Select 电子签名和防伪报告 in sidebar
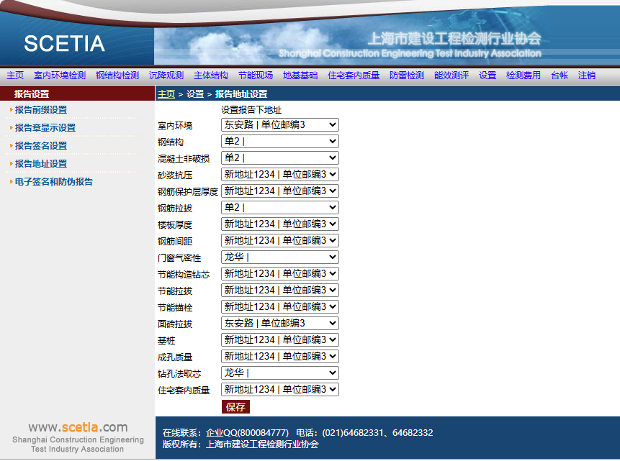 tap(54, 182)
